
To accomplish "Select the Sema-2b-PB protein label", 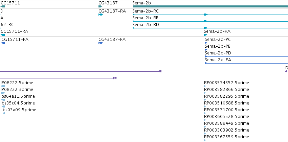I will point(218,46).
